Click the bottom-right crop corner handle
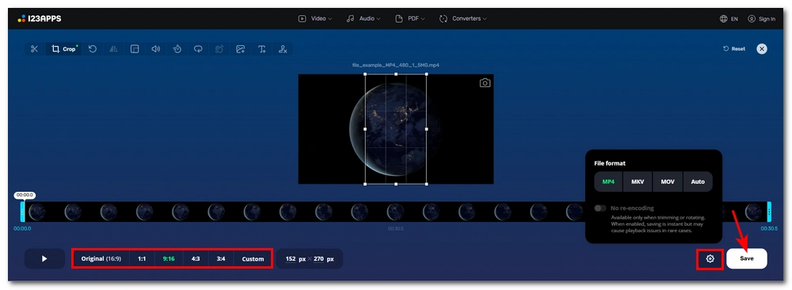 tap(427, 184)
